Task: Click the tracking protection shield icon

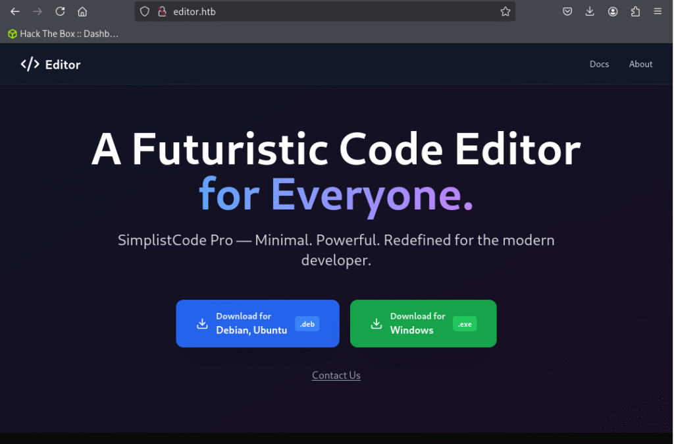Action: [145, 12]
